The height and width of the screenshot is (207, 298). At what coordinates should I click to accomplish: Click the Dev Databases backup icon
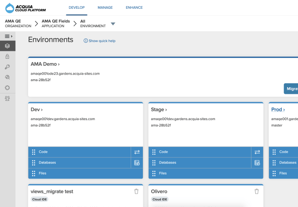(137, 163)
